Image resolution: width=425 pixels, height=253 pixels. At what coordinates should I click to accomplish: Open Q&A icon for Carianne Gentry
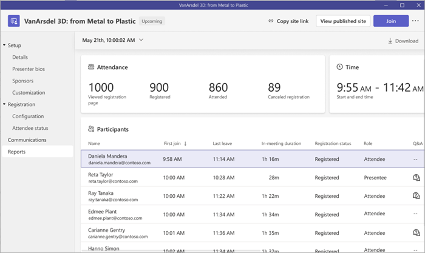416,232
